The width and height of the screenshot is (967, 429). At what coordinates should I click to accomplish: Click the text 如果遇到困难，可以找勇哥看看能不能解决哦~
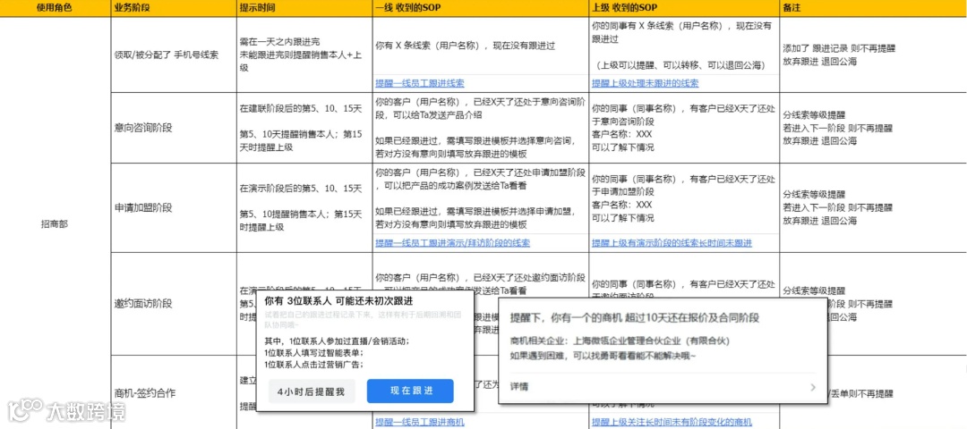point(603,355)
